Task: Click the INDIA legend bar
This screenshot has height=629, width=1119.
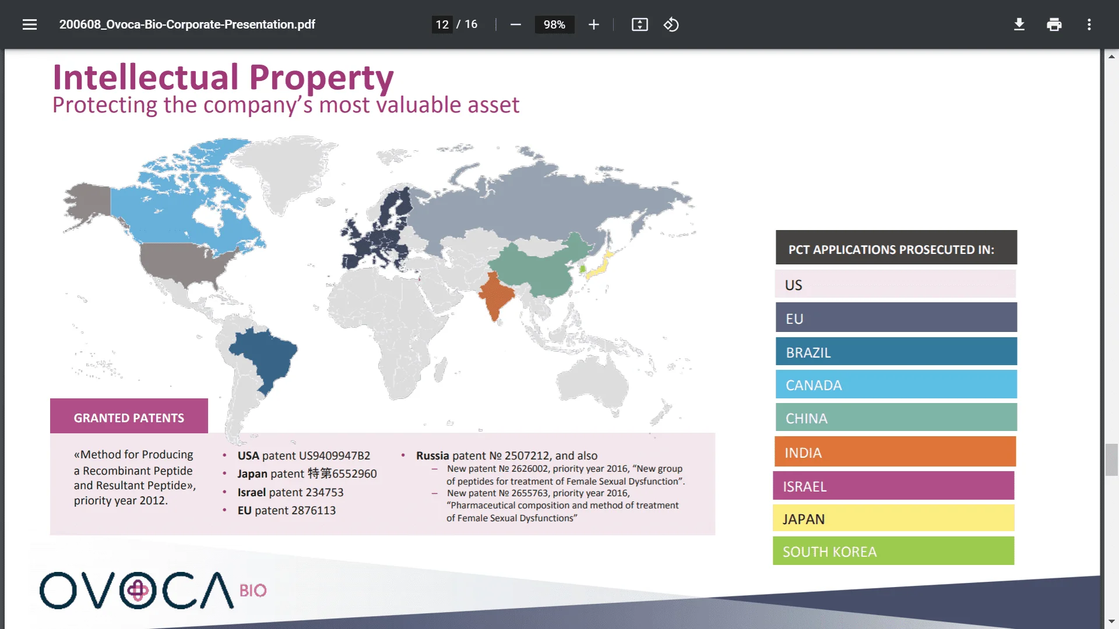Action: [895, 452]
